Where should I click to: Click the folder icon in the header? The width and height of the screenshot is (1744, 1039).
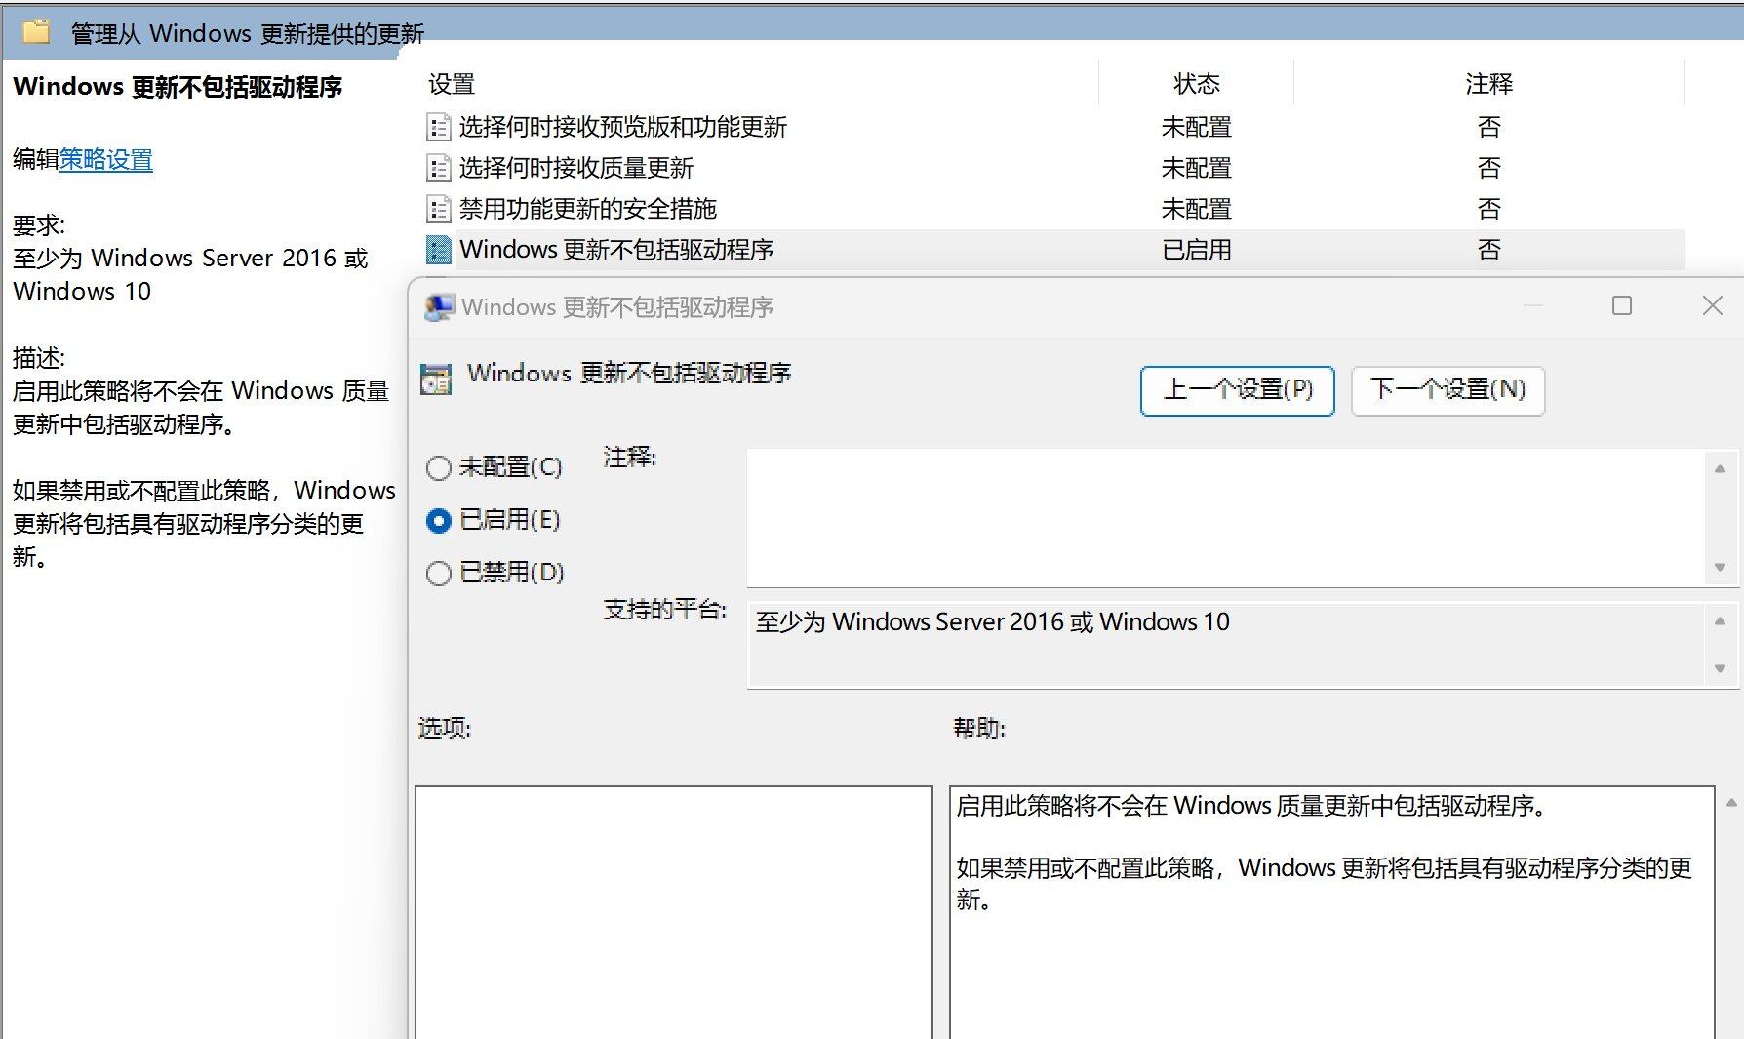(36, 32)
